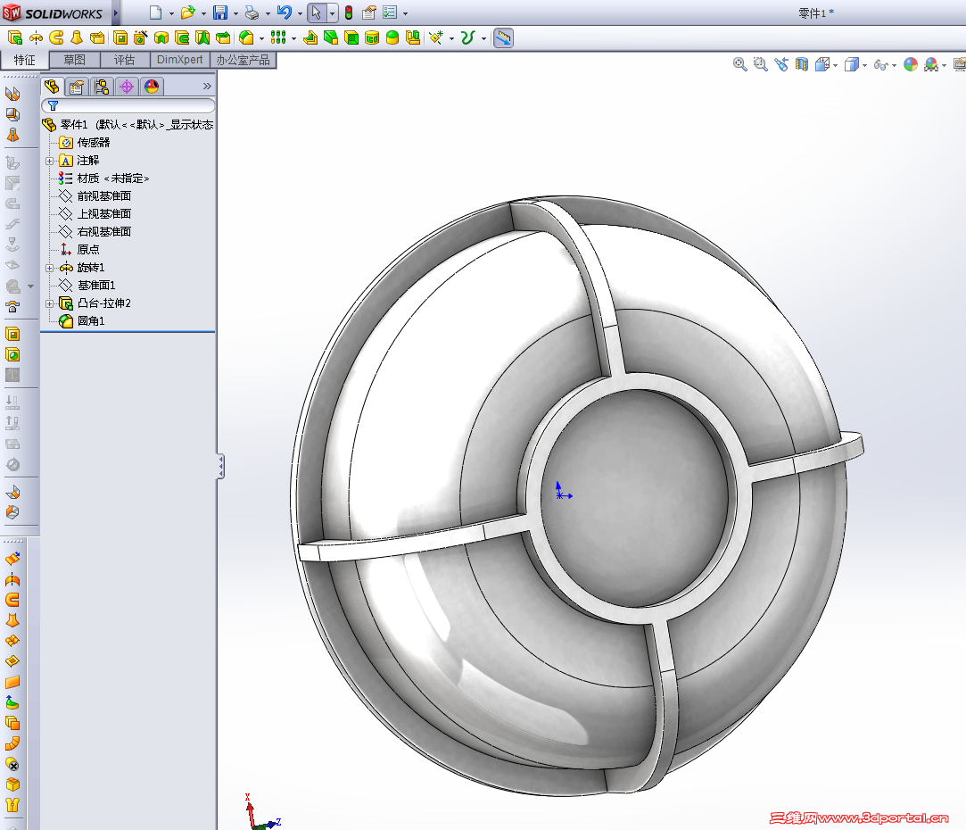The height and width of the screenshot is (830, 966).
Task: Open Hide/Show Items dropdown arrow
Action: [894, 65]
